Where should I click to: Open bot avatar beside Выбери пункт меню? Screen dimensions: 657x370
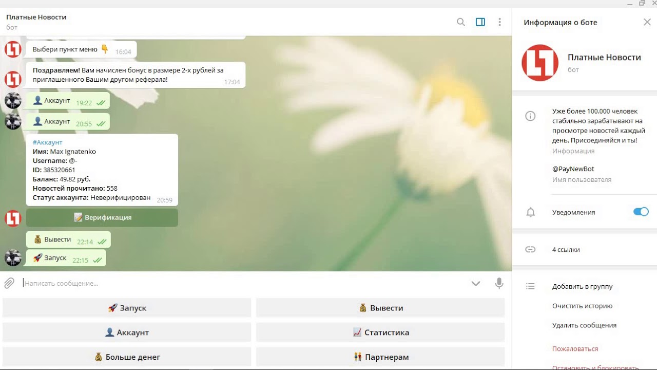13,49
